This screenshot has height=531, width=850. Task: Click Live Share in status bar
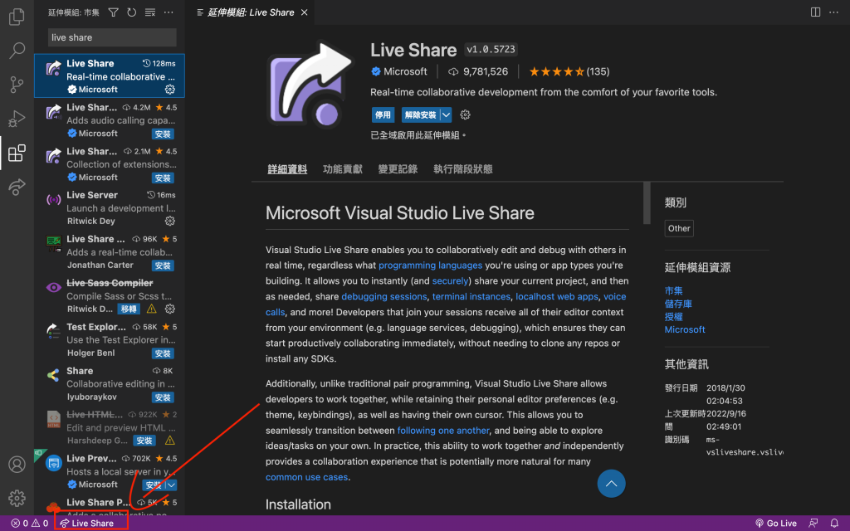click(x=86, y=523)
